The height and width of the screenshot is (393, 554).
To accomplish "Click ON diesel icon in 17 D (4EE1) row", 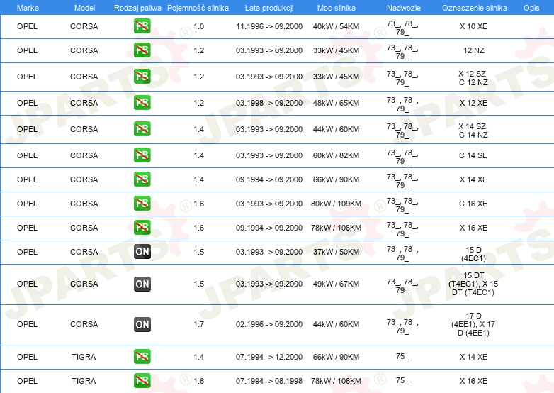I will point(142,324).
